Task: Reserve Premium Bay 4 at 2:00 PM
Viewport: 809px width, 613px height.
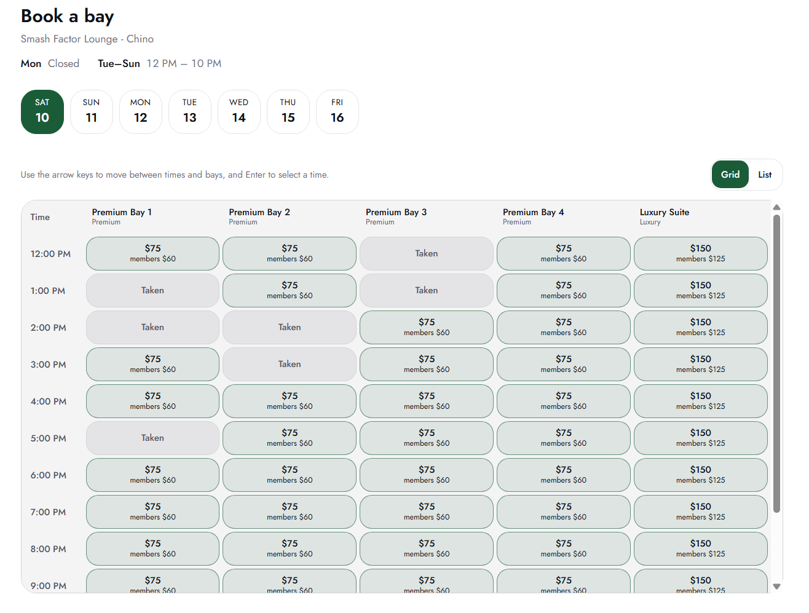Action: coord(564,327)
